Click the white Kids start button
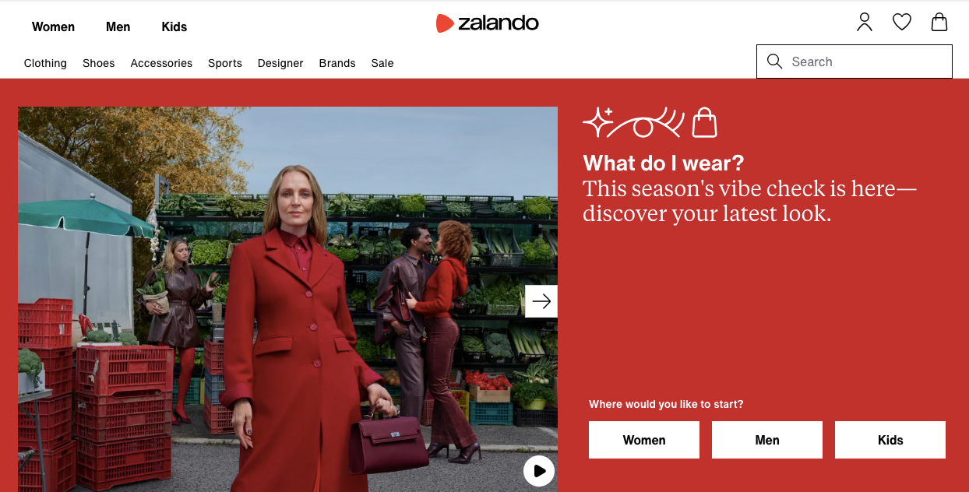 click(x=890, y=440)
